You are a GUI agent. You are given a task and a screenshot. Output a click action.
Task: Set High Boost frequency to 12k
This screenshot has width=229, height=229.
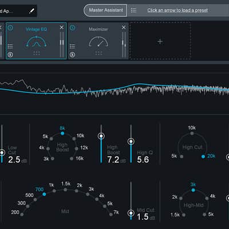[x=77, y=148]
